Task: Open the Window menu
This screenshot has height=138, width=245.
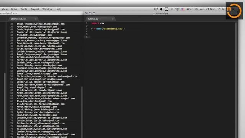Action: pos(47,9)
